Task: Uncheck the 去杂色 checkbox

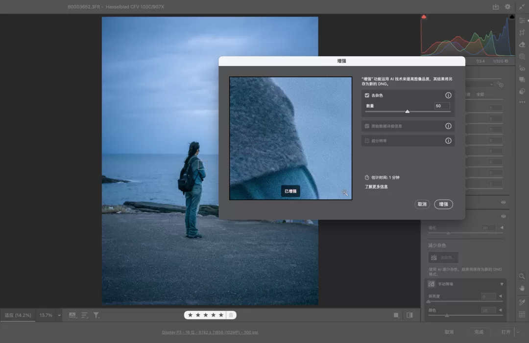Action: click(367, 95)
